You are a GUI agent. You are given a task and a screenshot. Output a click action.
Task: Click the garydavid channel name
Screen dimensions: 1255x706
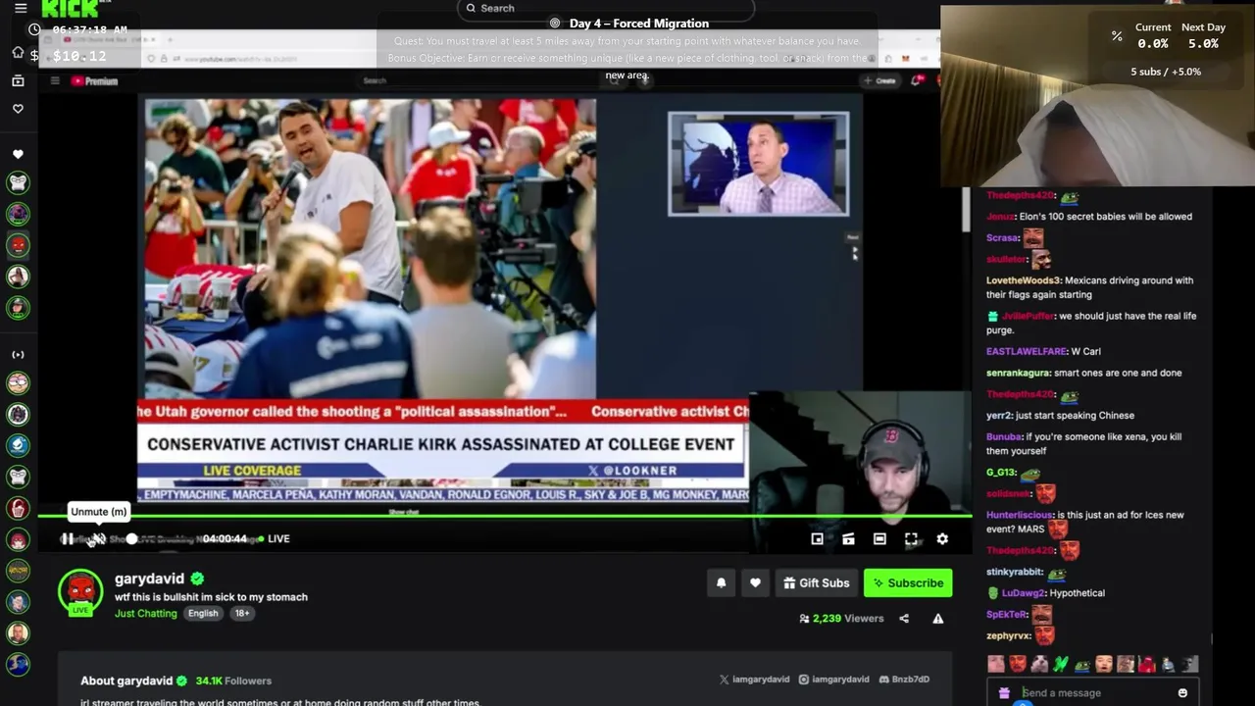click(149, 579)
